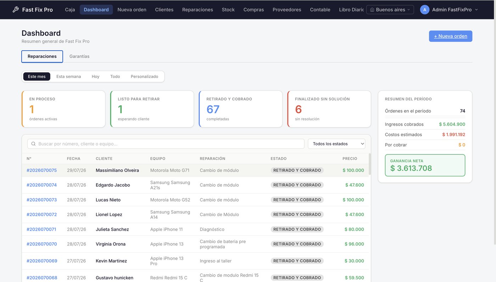The height and width of the screenshot is (282, 496).
Task: Open order #2026070074
Action: pyautogui.click(x=42, y=185)
